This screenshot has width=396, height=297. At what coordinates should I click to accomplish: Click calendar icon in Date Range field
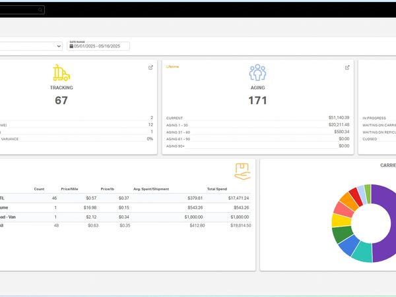click(x=71, y=46)
